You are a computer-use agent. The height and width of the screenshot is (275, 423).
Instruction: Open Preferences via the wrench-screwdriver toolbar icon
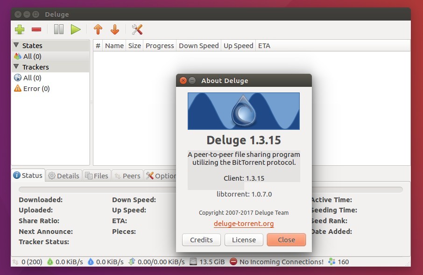pos(137,29)
